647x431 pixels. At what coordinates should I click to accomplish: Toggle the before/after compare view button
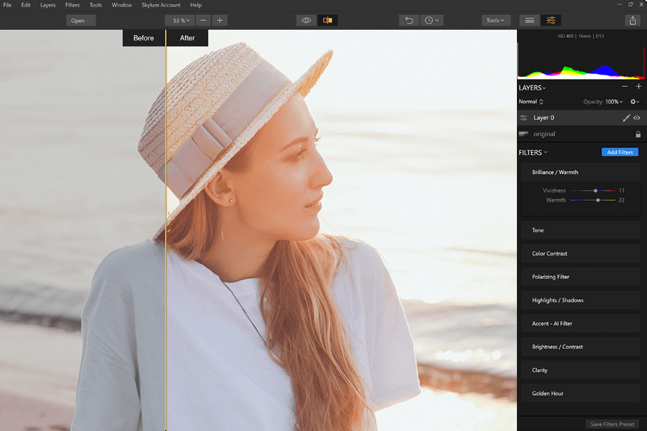[328, 20]
